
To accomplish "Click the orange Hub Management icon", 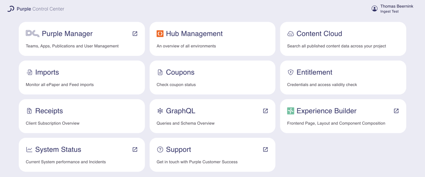I will [160, 34].
